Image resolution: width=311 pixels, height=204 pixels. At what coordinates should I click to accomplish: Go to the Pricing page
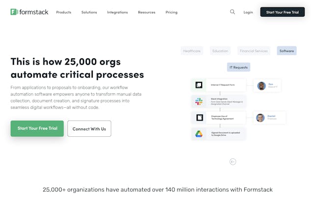click(171, 12)
